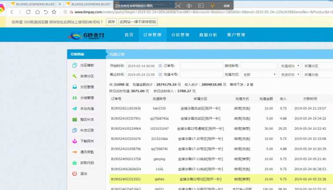The image size is (333, 190).
Task: Open calendar picker for 截止时间
Action: 160,75
